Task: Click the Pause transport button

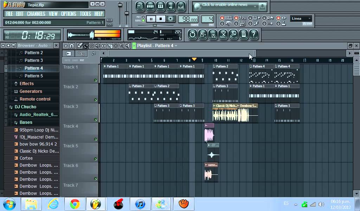Action: (x=151, y=19)
